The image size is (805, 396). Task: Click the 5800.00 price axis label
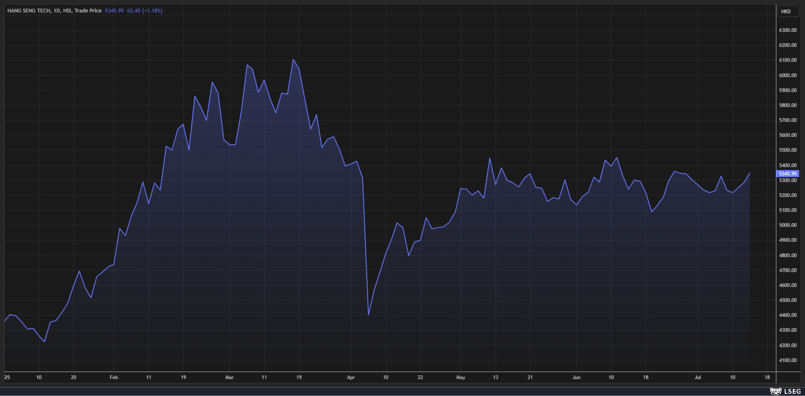point(788,105)
